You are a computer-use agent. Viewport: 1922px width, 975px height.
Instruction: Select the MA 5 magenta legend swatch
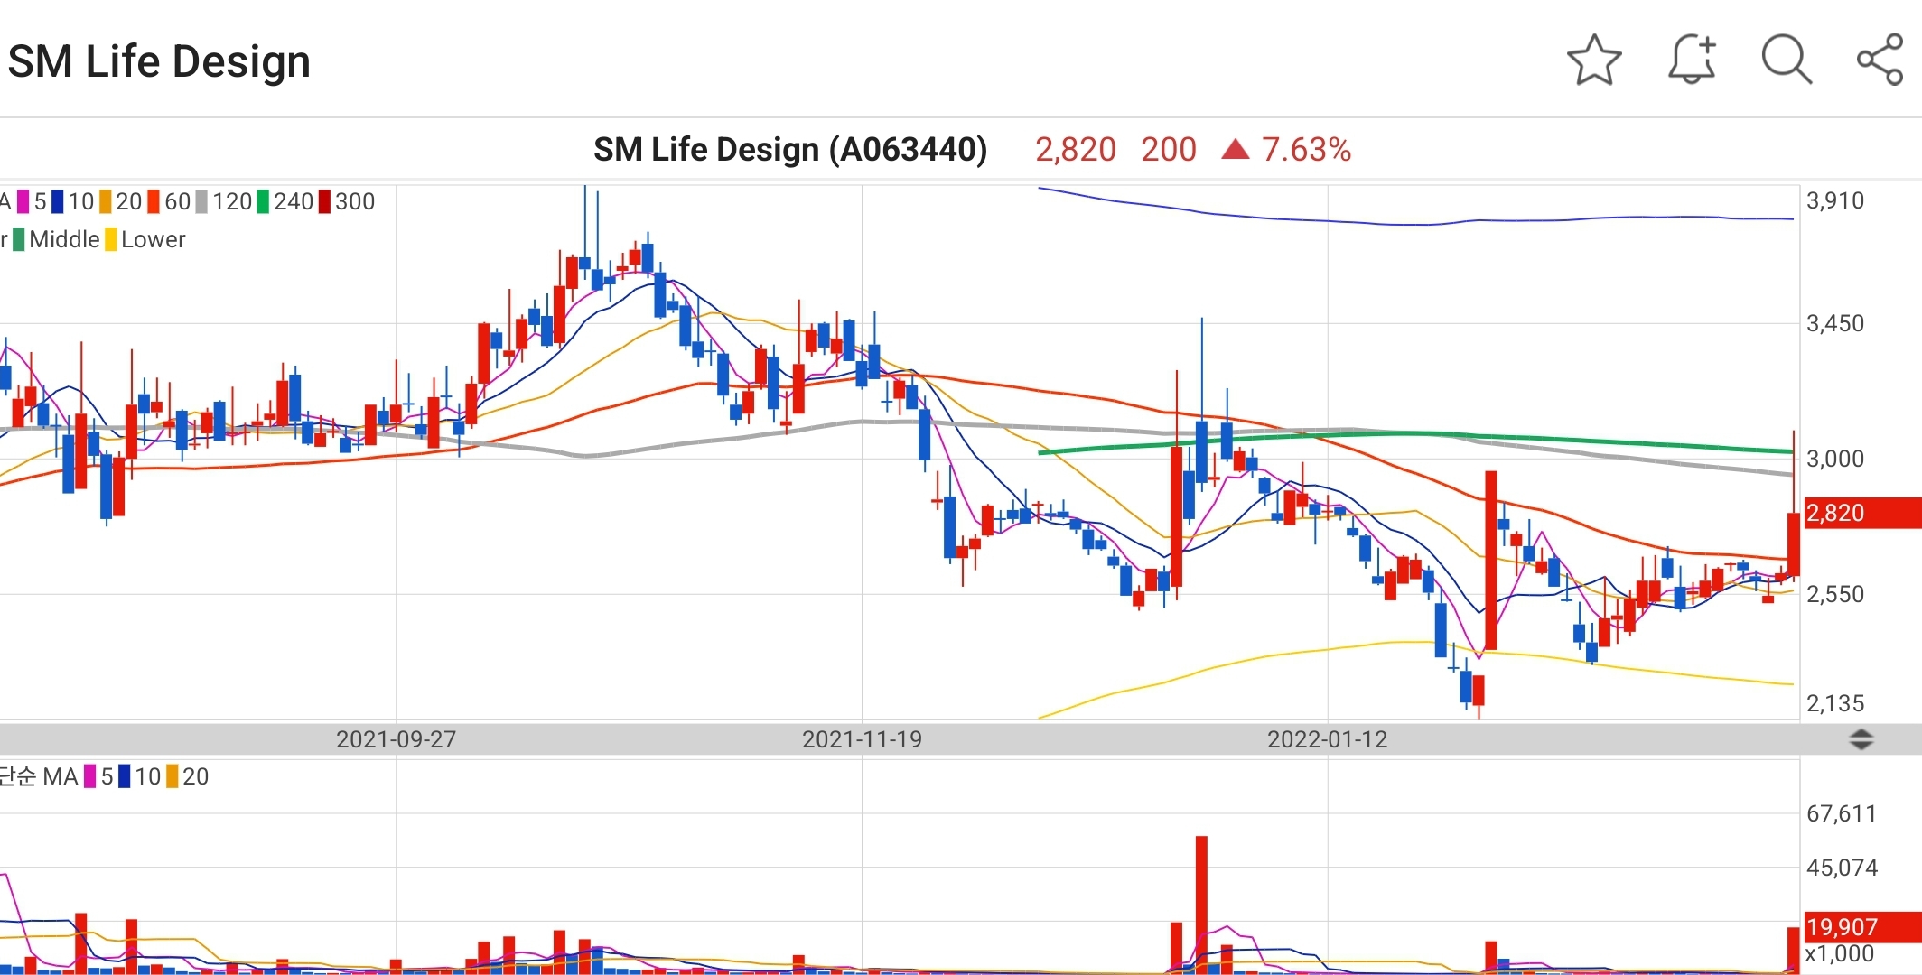(x=23, y=201)
